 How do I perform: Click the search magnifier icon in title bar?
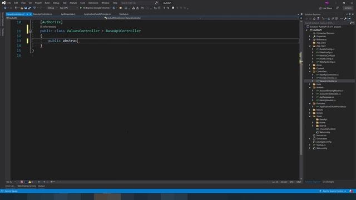pyautogui.click(x=156, y=3)
